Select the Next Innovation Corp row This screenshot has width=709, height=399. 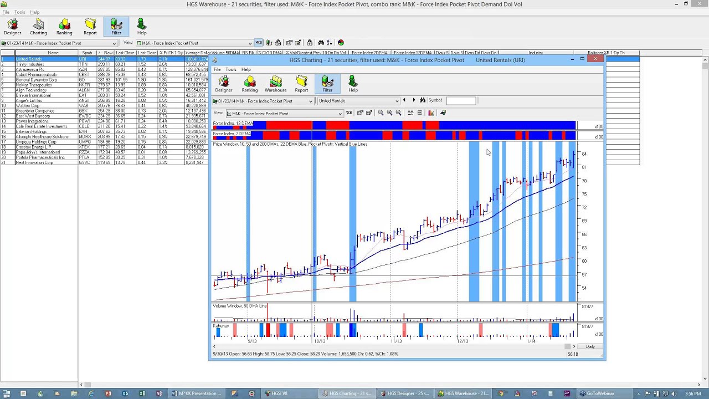pyautogui.click(x=104, y=162)
